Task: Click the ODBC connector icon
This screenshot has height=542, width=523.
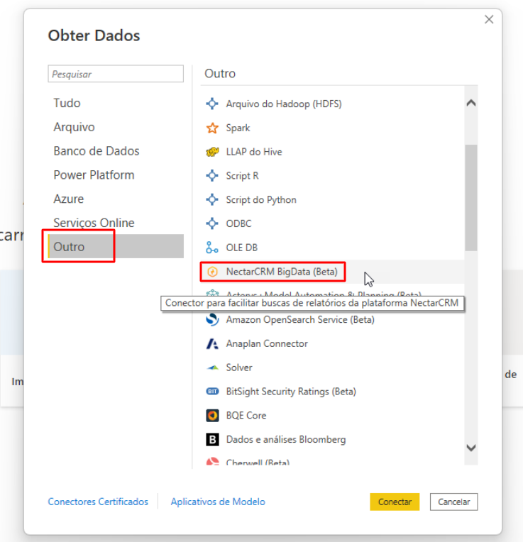Action: (212, 223)
